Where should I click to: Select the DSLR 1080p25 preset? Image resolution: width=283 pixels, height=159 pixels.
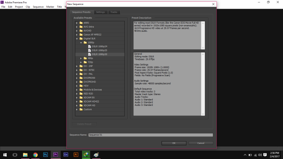pyautogui.click(x=100, y=50)
